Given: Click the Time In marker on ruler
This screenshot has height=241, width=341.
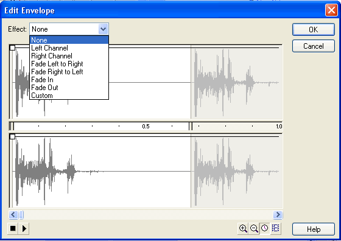Looking at the screenshot, I should [x=12, y=126].
